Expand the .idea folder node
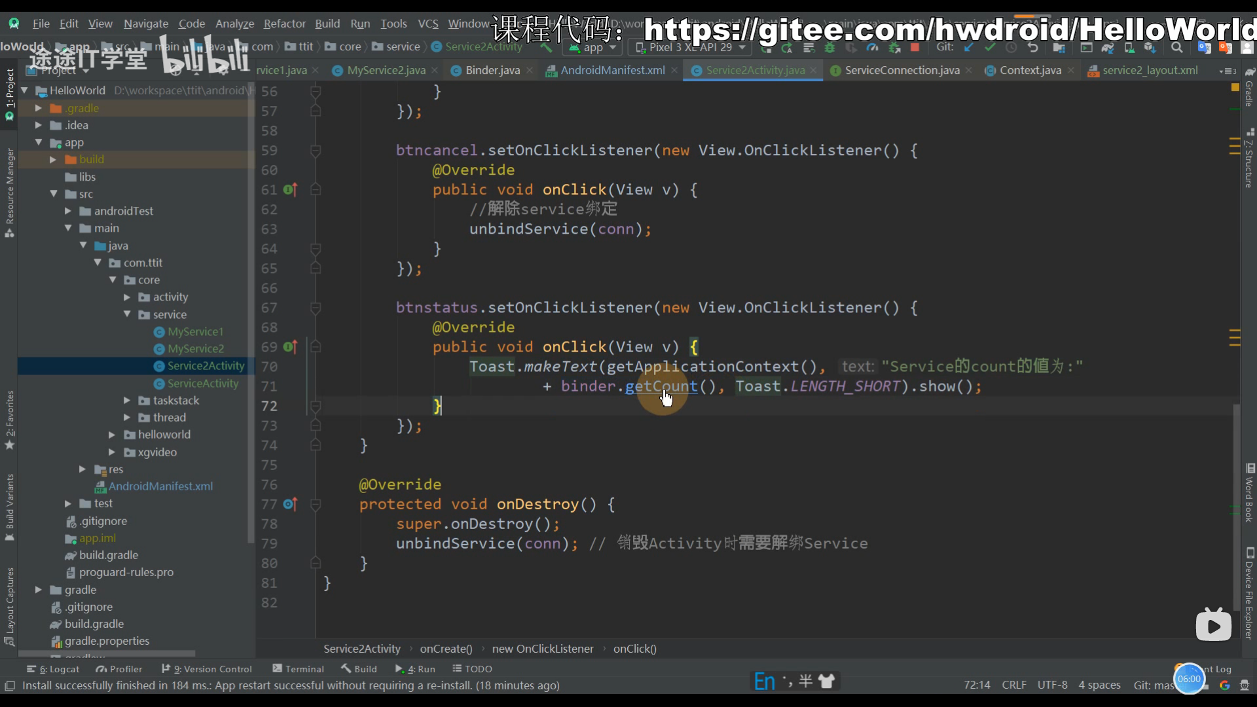The image size is (1257, 707). 39,125
